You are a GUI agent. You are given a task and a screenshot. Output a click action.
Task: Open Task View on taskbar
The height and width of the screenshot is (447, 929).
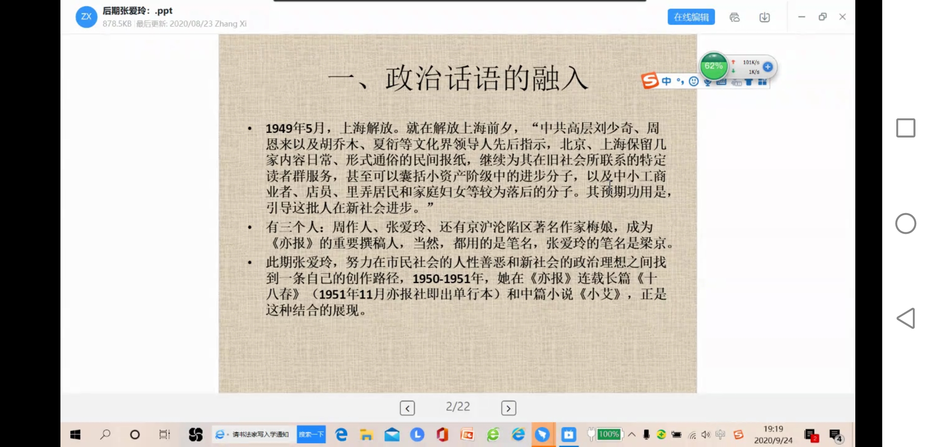(x=164, y=434)
